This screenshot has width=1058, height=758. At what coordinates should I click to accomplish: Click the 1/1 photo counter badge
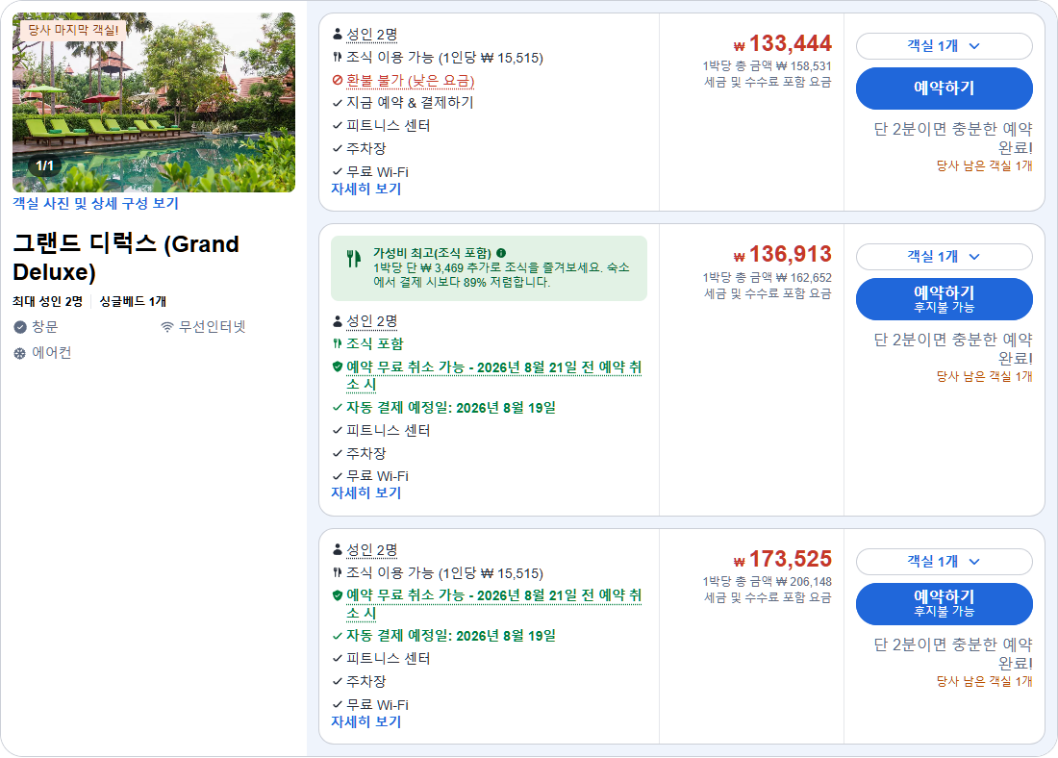(x=44, y=166)
